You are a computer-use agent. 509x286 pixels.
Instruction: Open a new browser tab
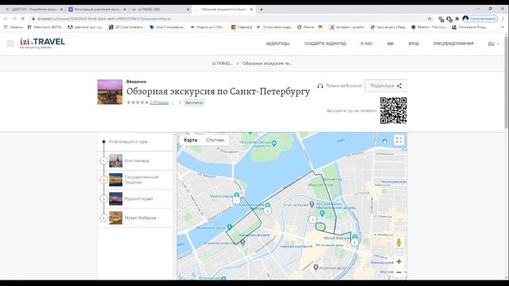(x=261, y=10)
